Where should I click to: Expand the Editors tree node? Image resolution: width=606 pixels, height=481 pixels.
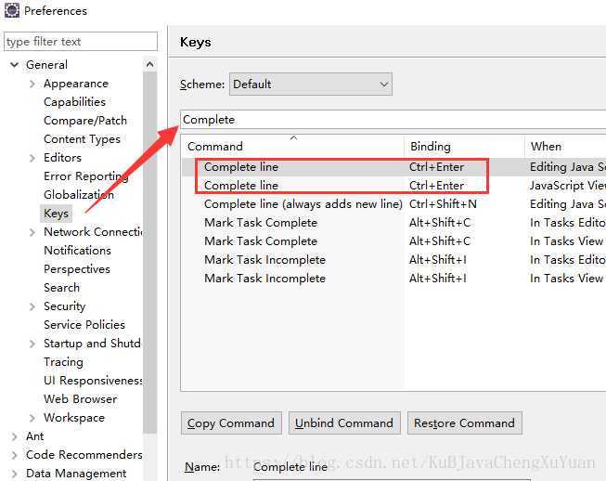point(32,158)
